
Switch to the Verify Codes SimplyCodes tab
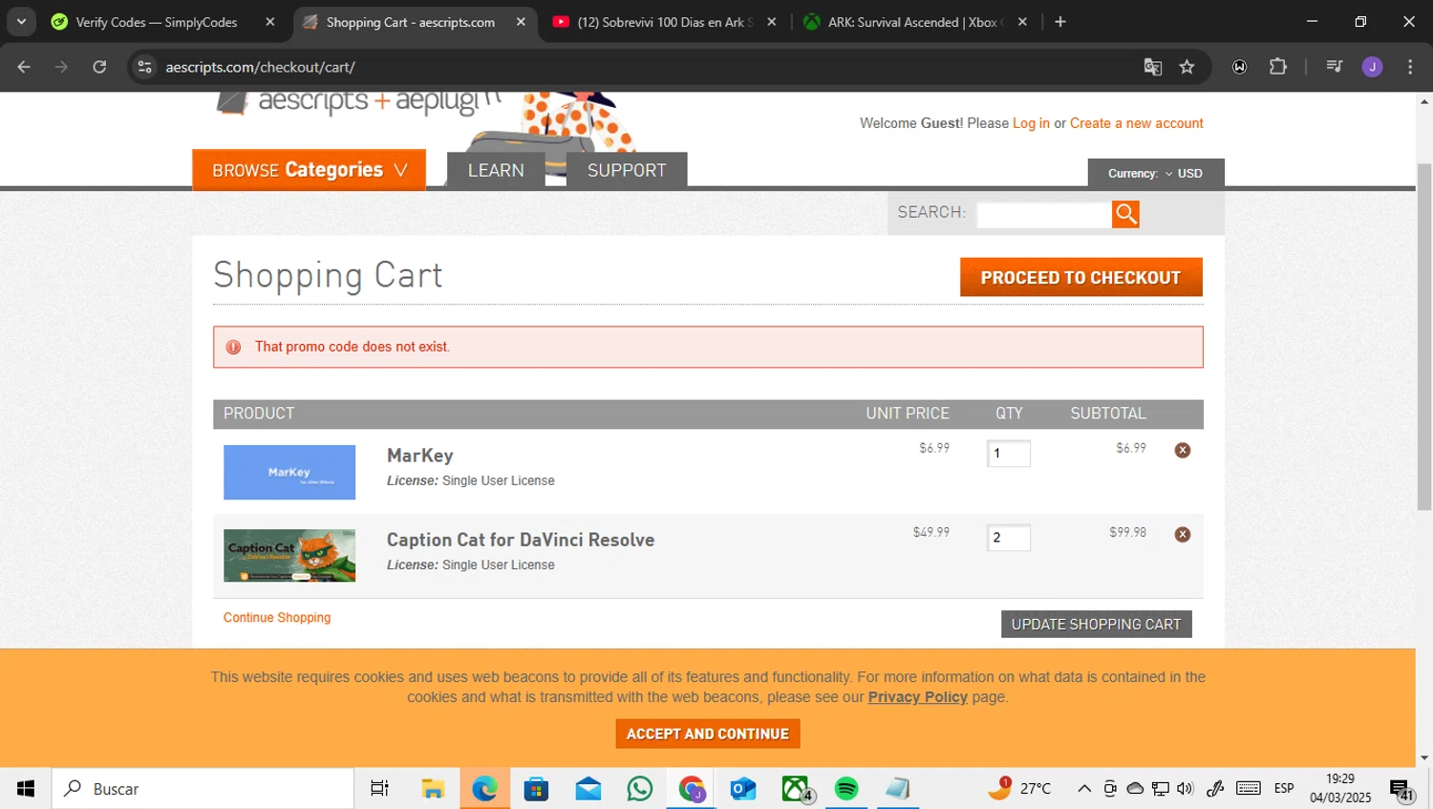[157, 22]
